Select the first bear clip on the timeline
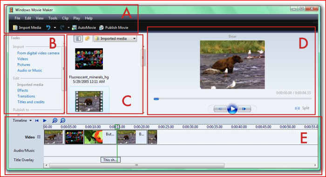 [54, 137]
